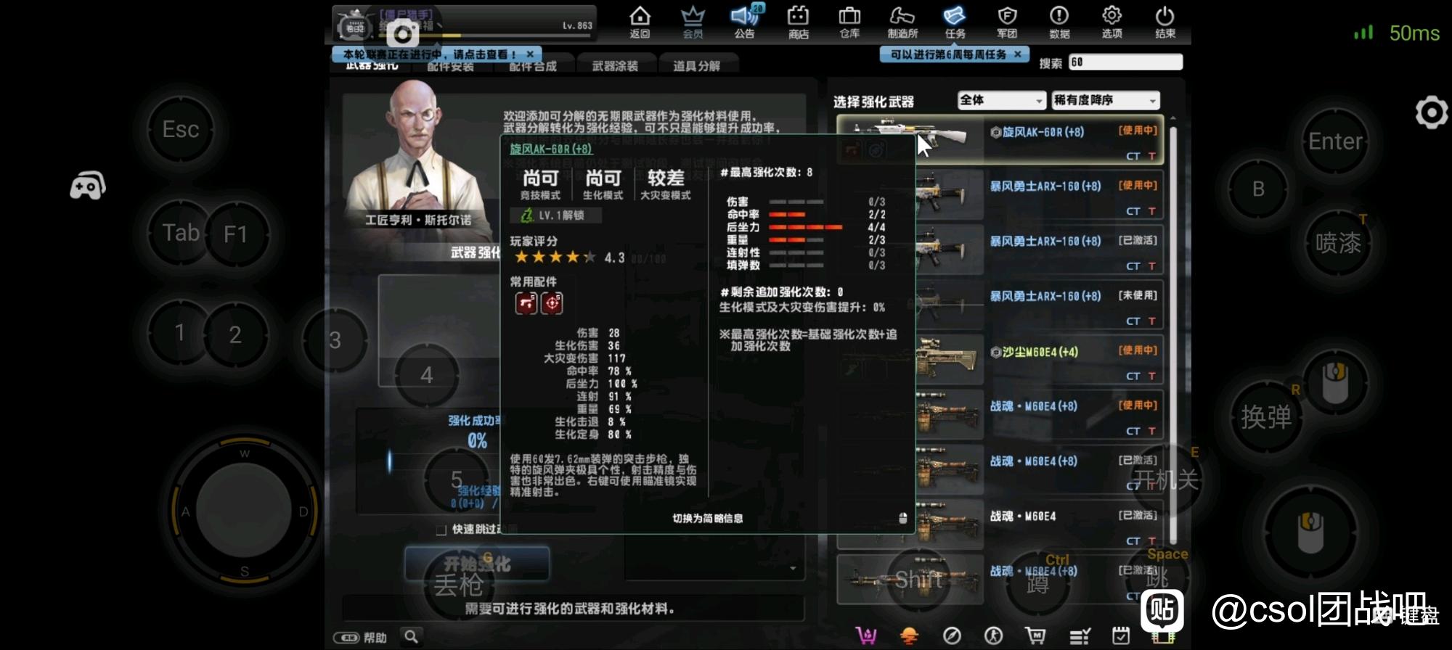Open the overlay settings gear on right
The image size is (1452, 650).
1432,112
